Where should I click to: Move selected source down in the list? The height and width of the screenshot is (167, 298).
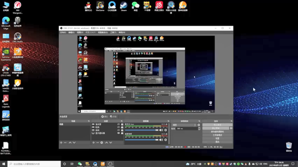(111, 143)
